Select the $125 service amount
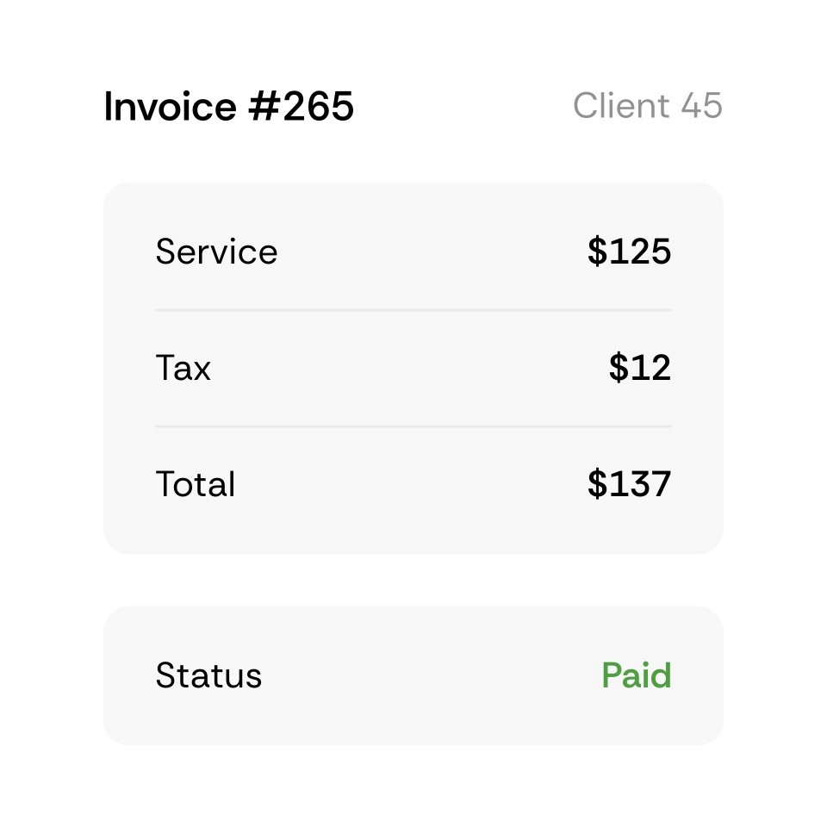 (x=629, y=252)
